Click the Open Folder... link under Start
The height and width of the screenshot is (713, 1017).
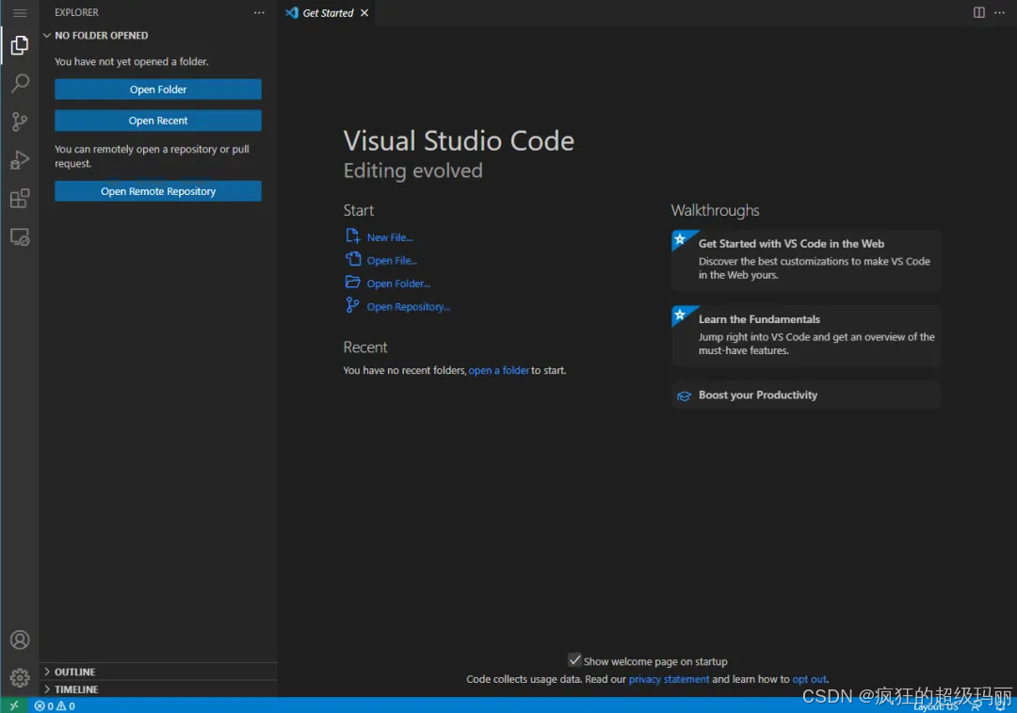[398, 284]
